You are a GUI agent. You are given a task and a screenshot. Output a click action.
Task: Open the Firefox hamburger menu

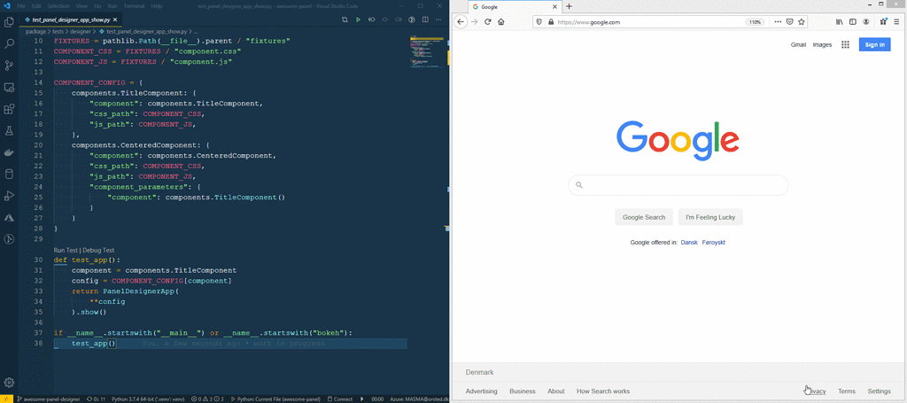[896, 21]
